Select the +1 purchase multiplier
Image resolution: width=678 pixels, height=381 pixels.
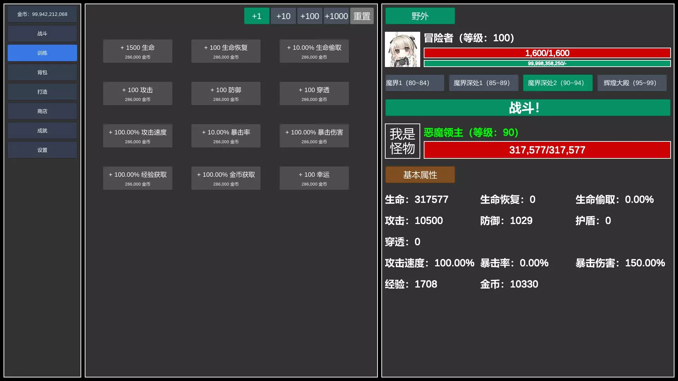[x=257, y=16]
